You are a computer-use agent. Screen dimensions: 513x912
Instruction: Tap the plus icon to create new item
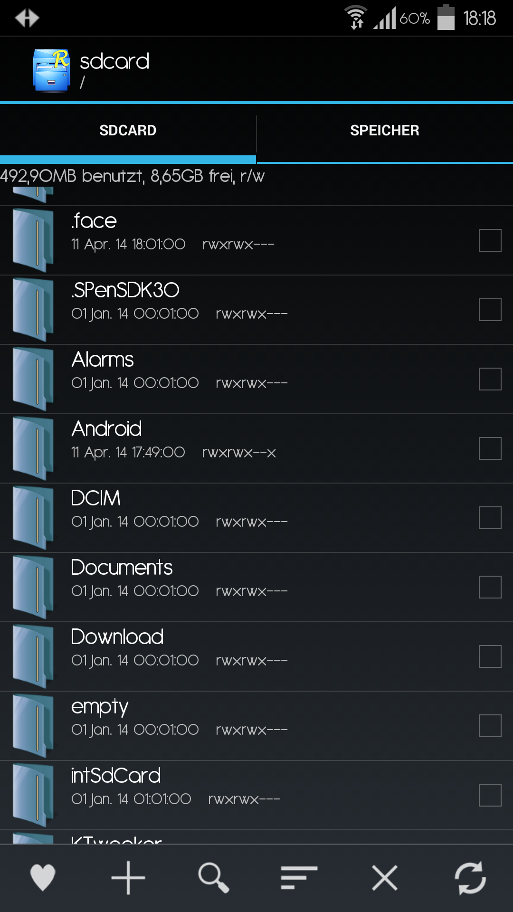[x=128, y=878]
